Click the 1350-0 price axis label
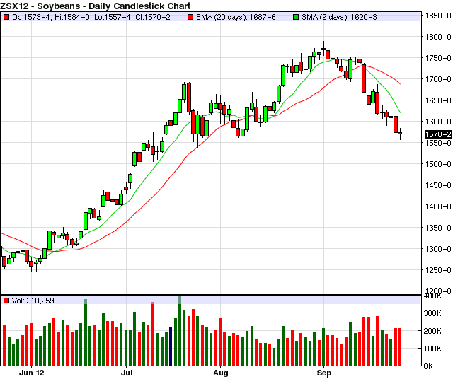 pyautogui.click(x=438, y=228)
